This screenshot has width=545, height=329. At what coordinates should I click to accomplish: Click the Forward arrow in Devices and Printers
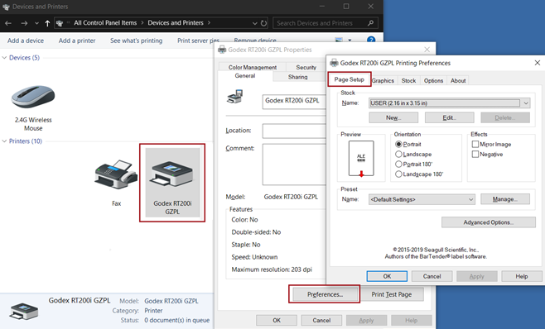tap(24, 23)
